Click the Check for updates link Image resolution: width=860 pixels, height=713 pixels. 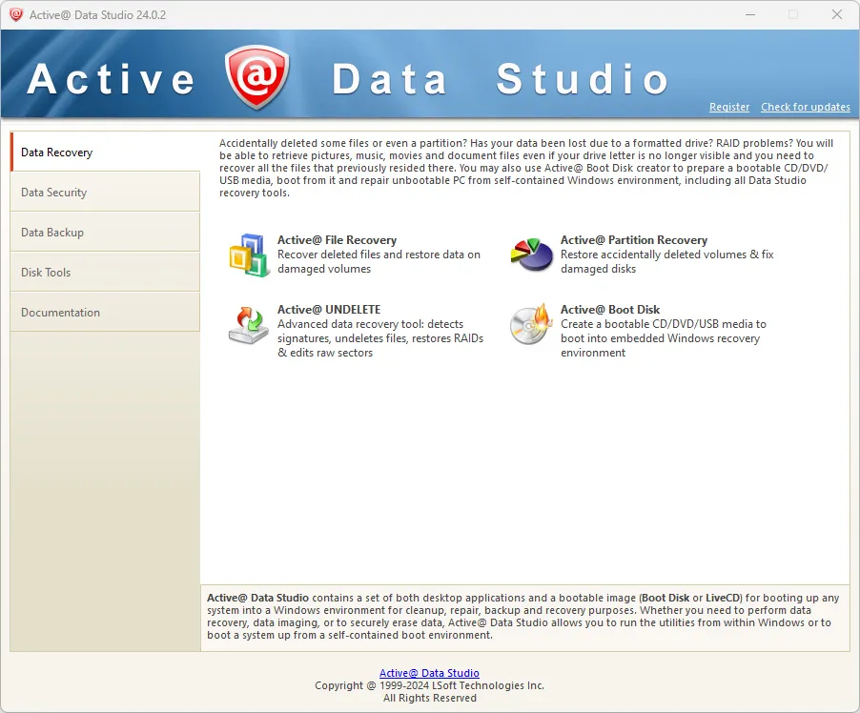click(805, 107)
